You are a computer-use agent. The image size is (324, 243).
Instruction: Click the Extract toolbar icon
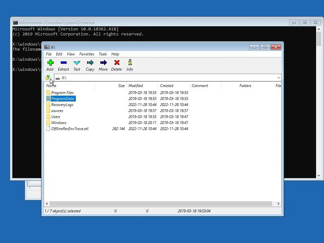(x=63, y=63)
